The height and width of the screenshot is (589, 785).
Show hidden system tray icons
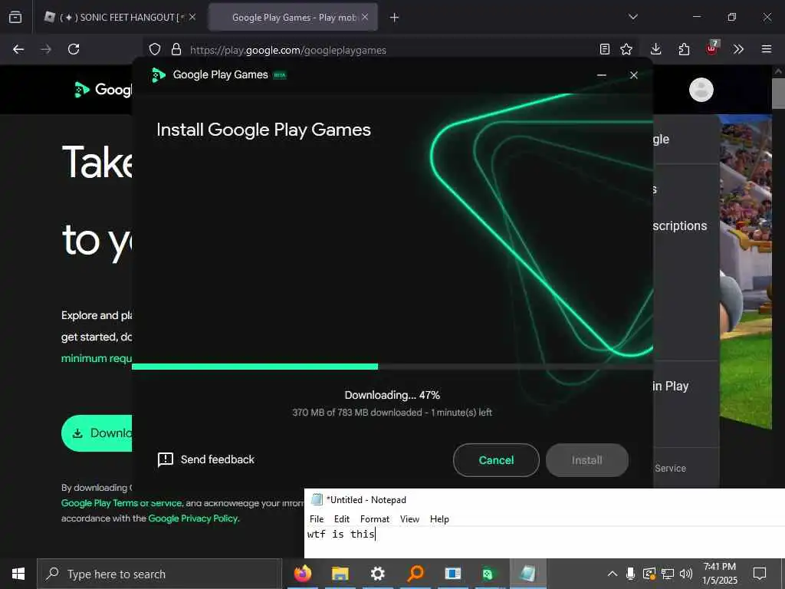coord(613,574)
